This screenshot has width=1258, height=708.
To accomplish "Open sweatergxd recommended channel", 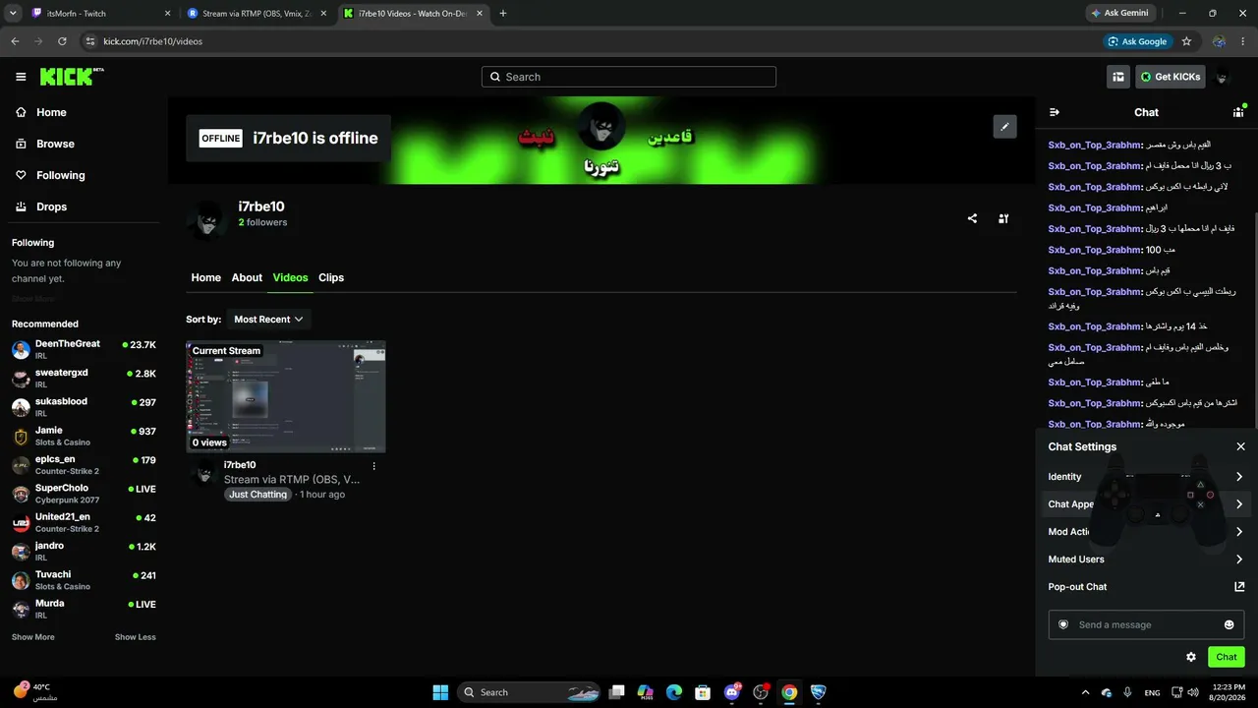I will pos(84,378).
